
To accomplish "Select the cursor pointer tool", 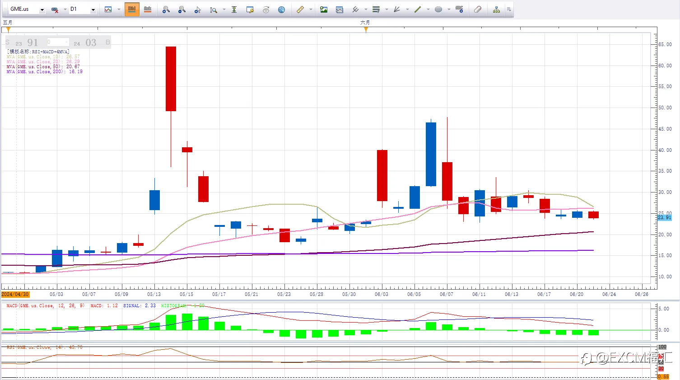I will point(197,9).
